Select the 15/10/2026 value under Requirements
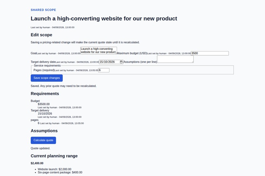This screenshot has width=265, height=176. click(45, 114)
